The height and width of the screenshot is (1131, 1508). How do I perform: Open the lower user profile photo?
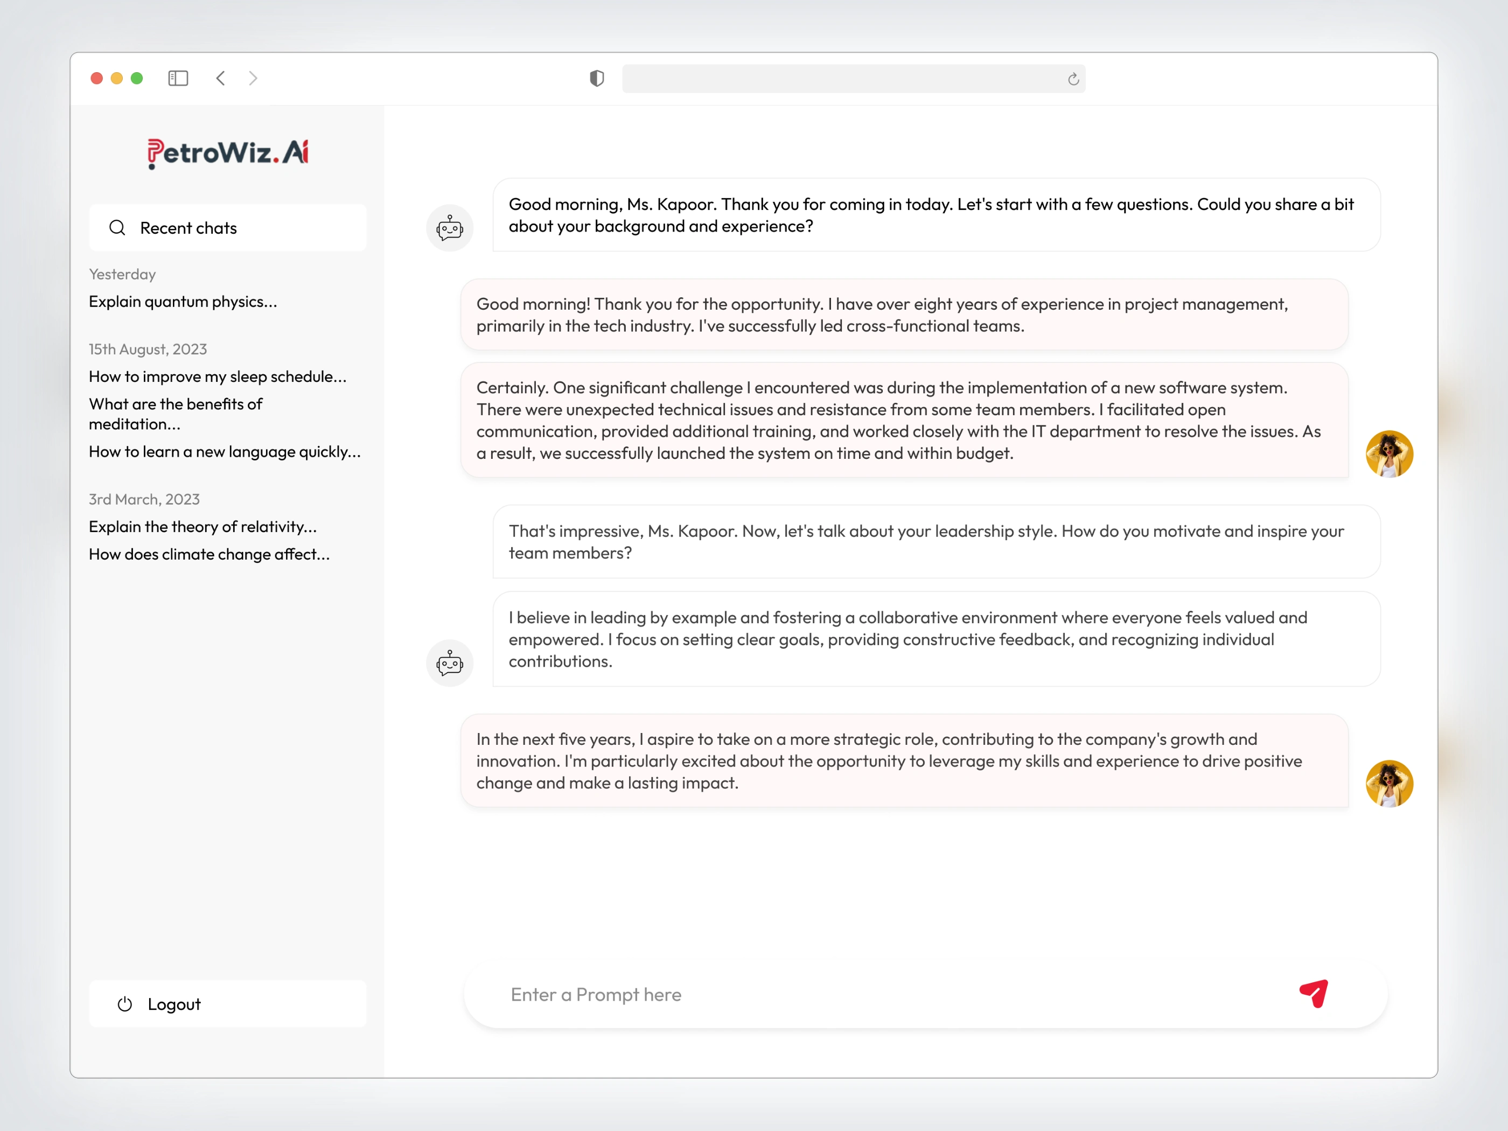pyautogui.click(x=1388, y=784)
